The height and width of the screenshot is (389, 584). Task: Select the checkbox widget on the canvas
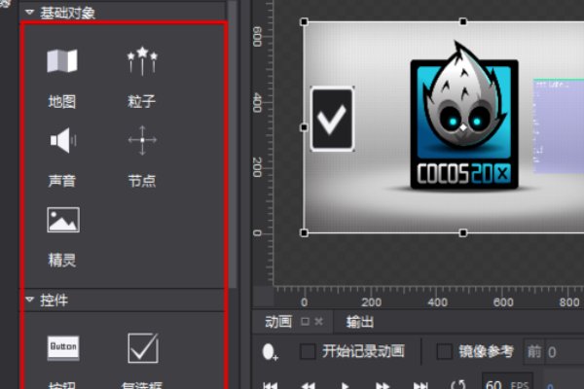[x=332, y=119]
